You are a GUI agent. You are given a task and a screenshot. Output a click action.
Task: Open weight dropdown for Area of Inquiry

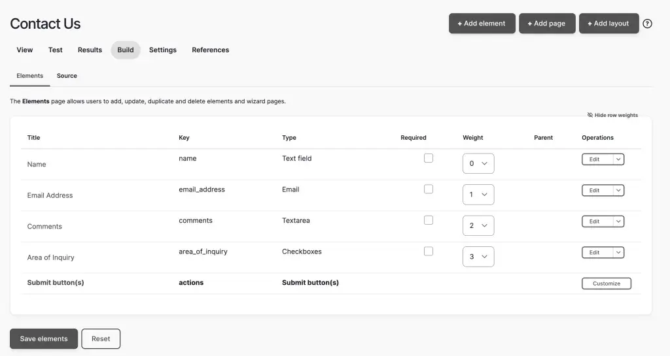(x=478, y=257)
